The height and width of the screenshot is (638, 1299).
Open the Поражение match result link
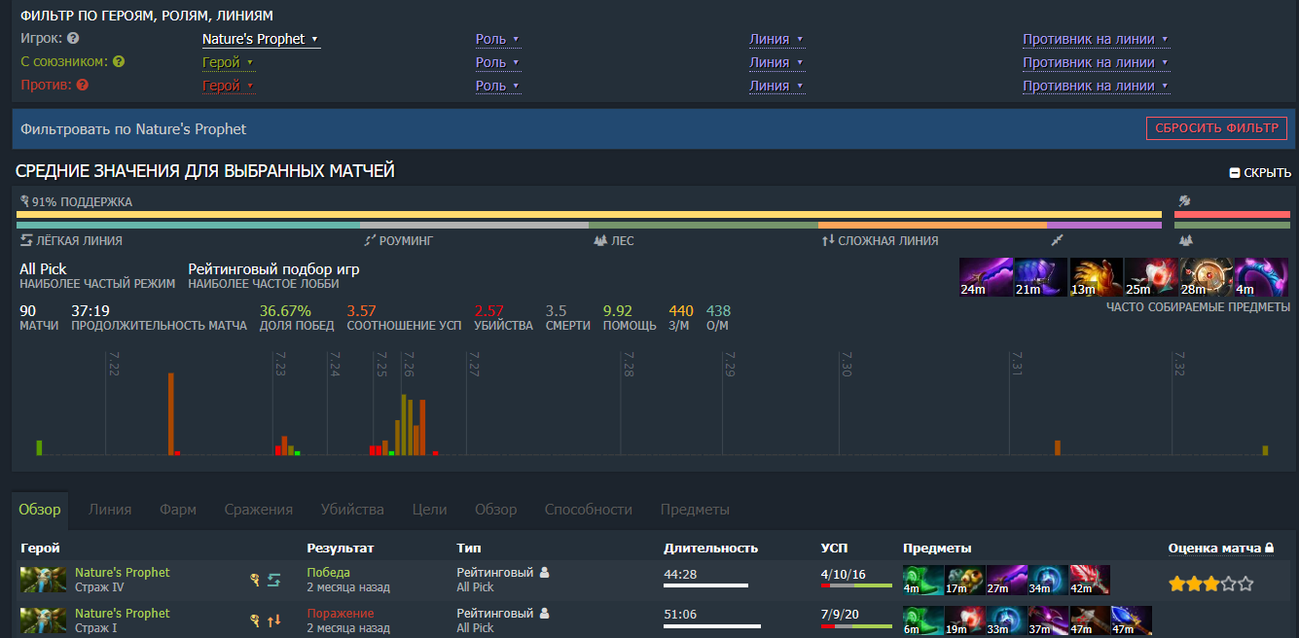coord(340,614)
